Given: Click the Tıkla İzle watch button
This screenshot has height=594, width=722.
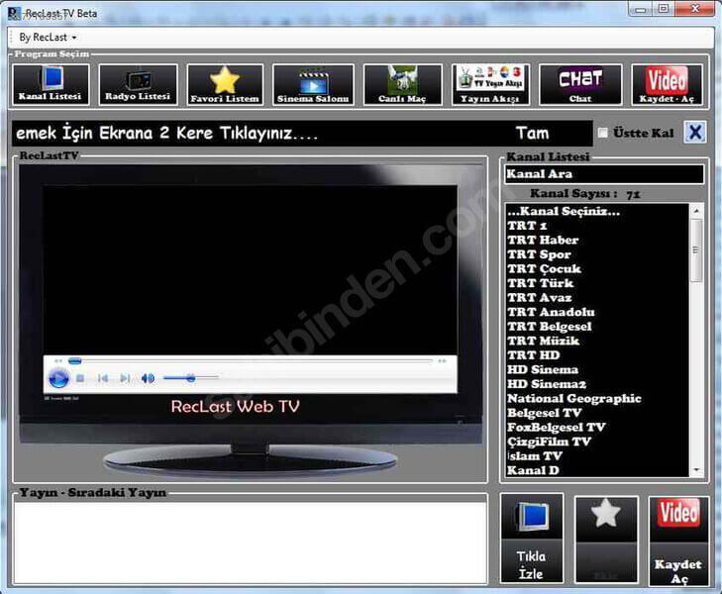Looking at the screenshot, I should click(x=532, y=539).
